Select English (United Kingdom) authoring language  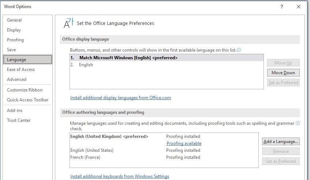[x=109, y=136]
